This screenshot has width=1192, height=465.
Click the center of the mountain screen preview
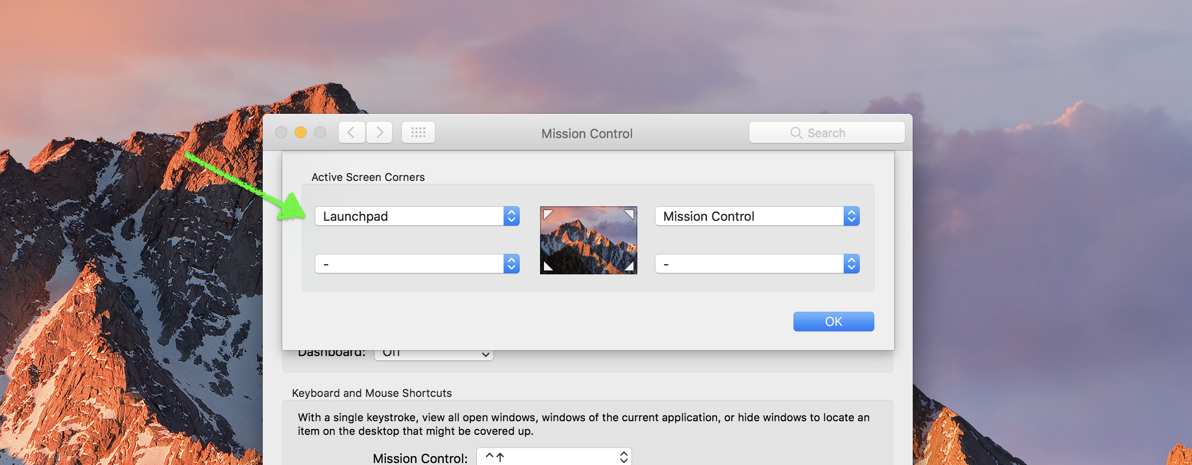588,240
